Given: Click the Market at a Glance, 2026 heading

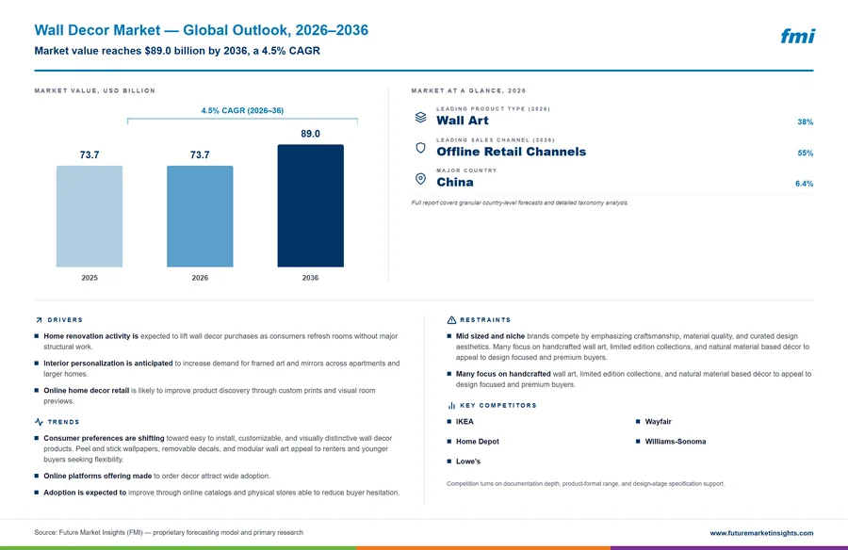Looking at the screenshot, I should [x=468, y=90].
